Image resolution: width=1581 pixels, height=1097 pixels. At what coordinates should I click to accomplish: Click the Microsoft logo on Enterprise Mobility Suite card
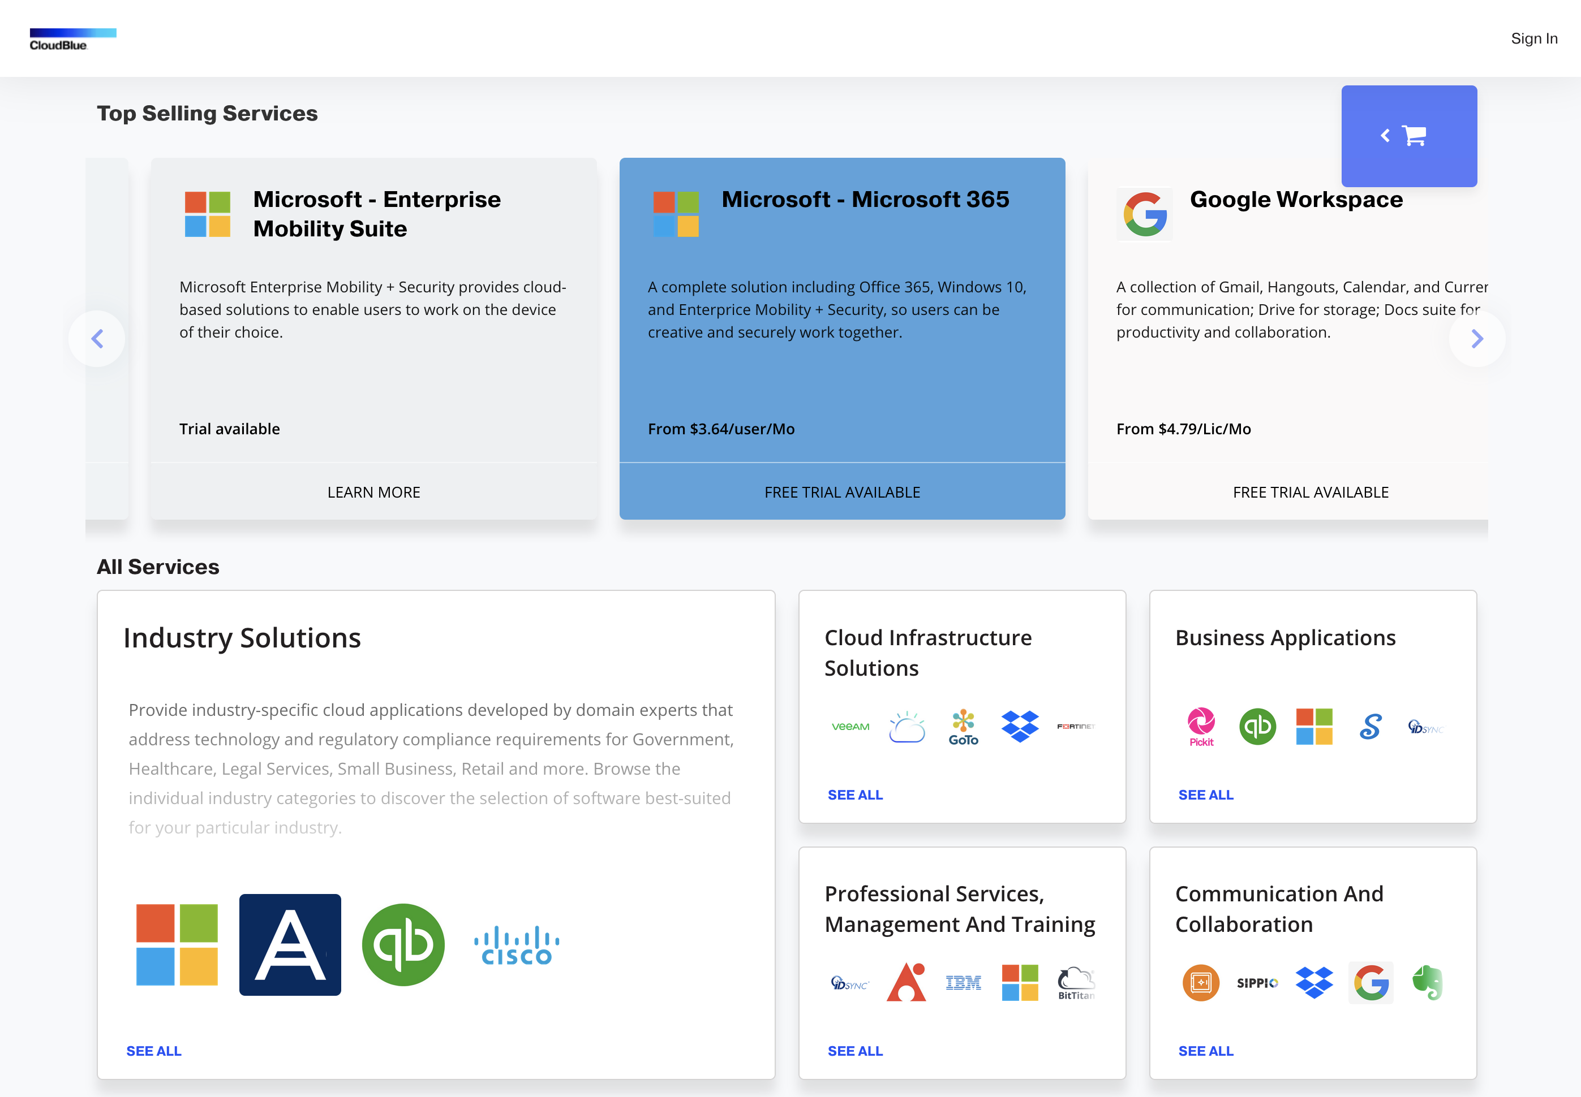pyautogui.click(x=207, y=214)
